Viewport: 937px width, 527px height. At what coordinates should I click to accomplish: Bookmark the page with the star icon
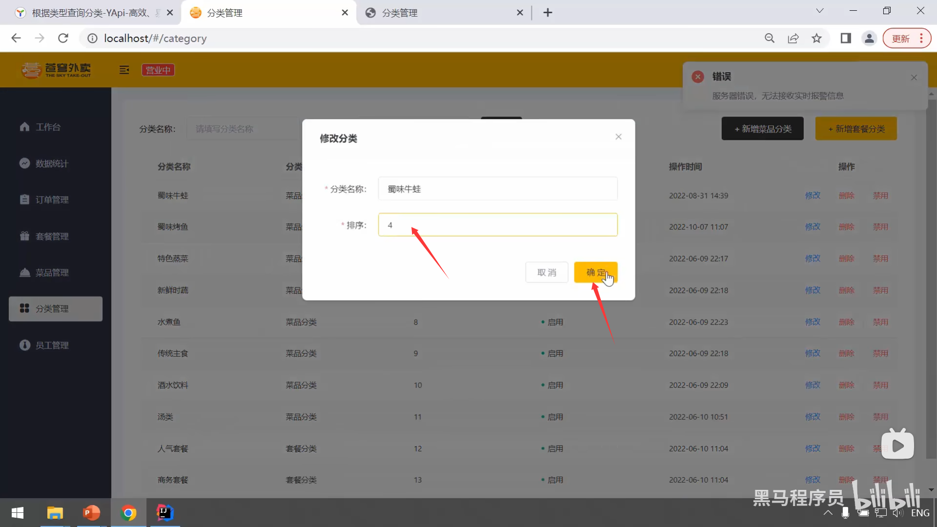tap(817, 38)
